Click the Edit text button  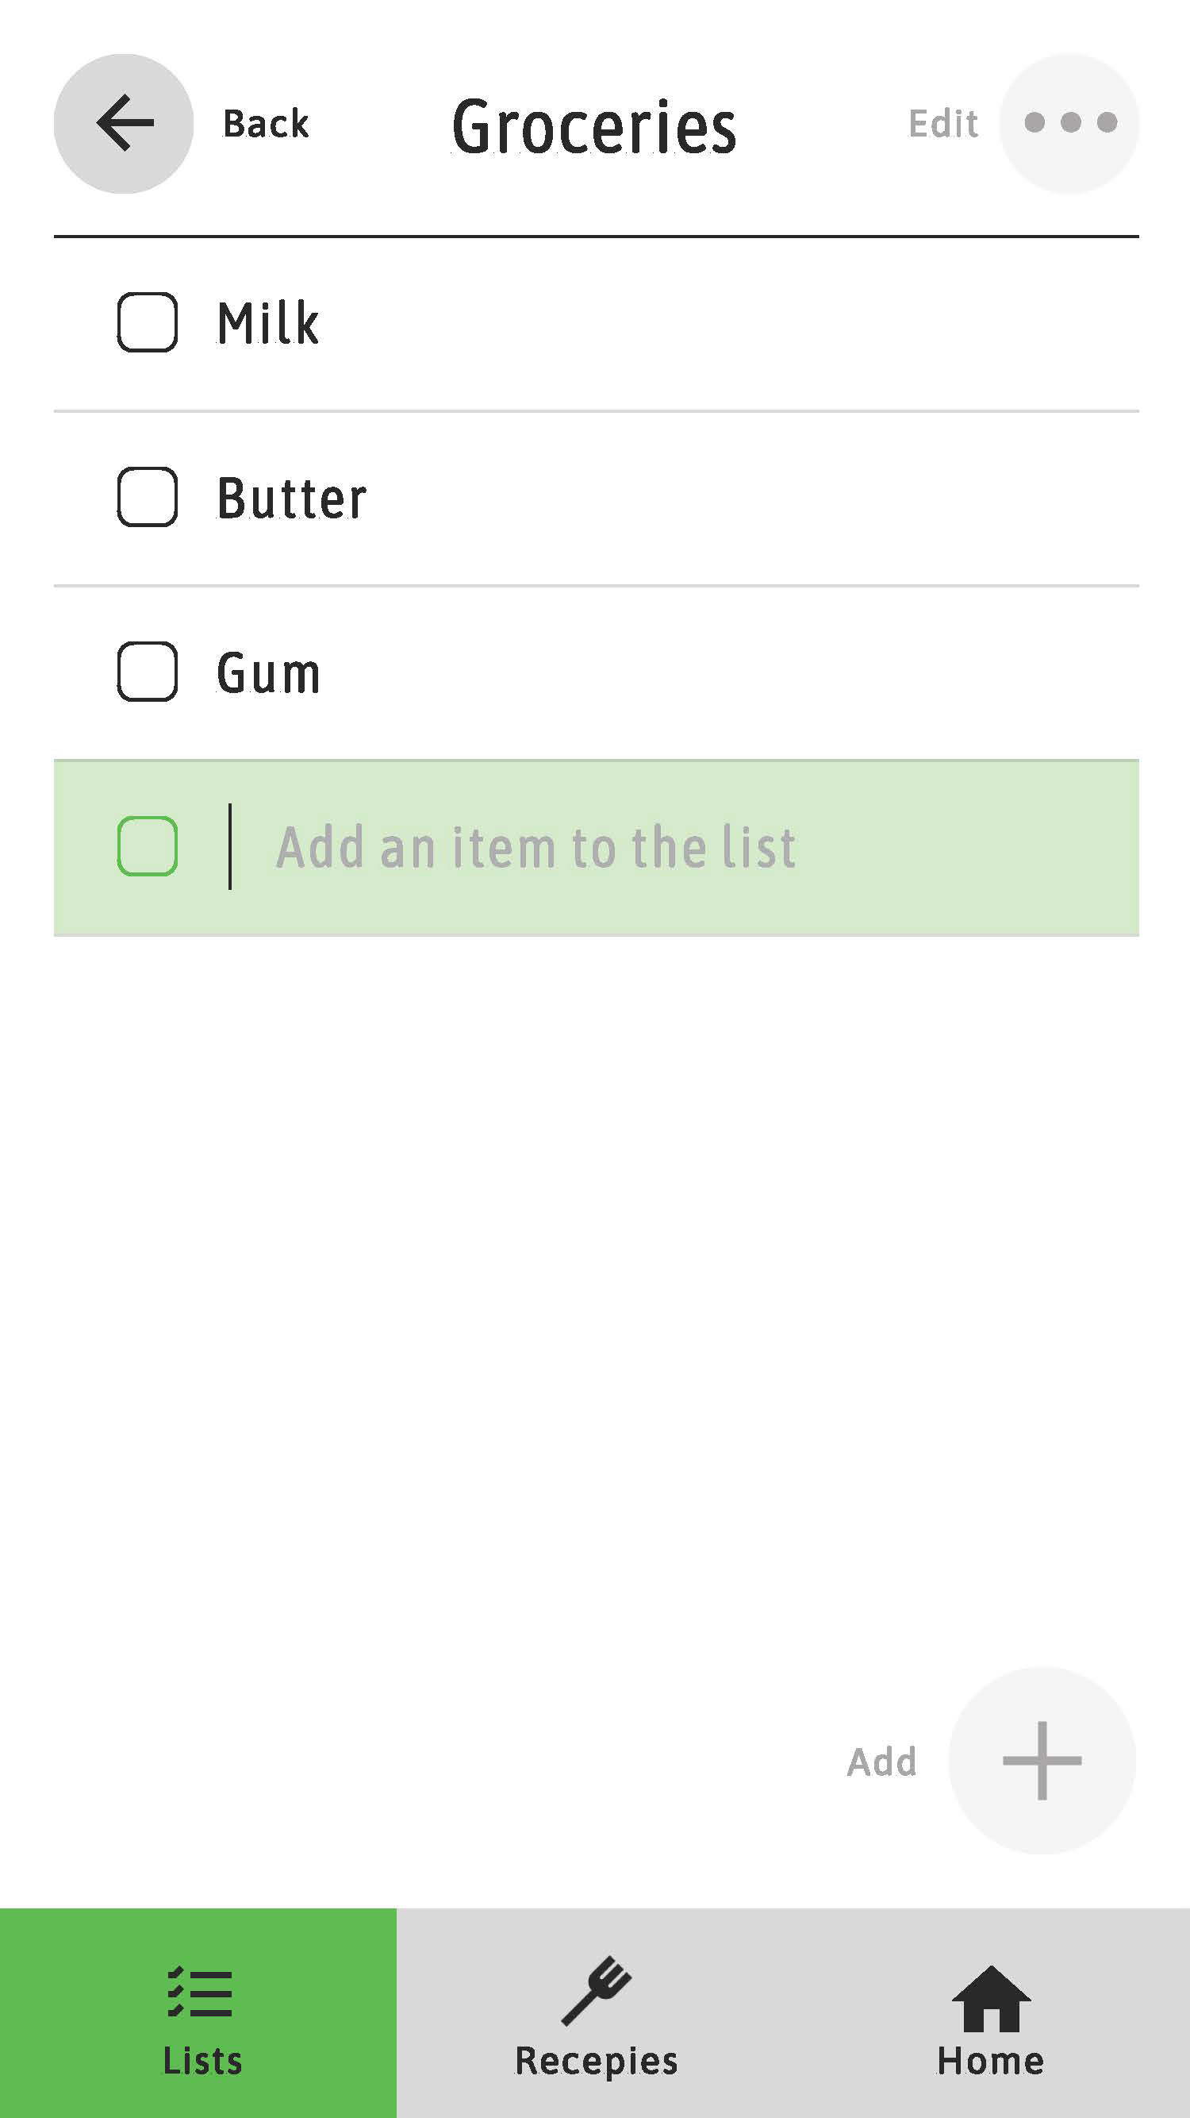pos(942,124)
